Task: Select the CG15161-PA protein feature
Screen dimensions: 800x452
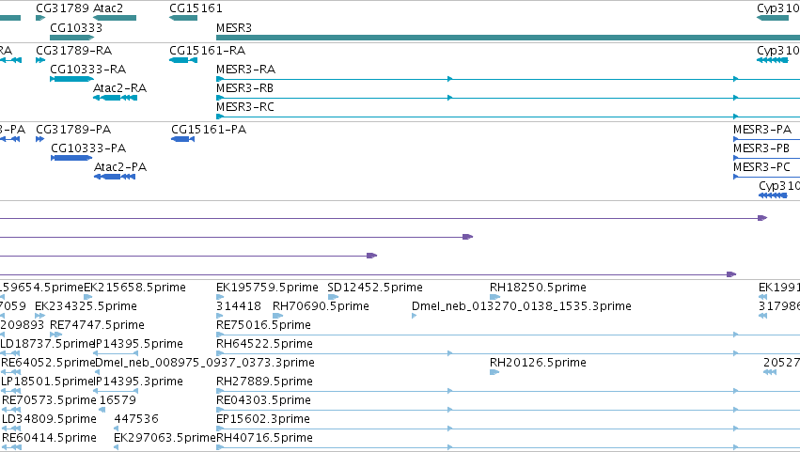Action: click(x=183, y=139)
